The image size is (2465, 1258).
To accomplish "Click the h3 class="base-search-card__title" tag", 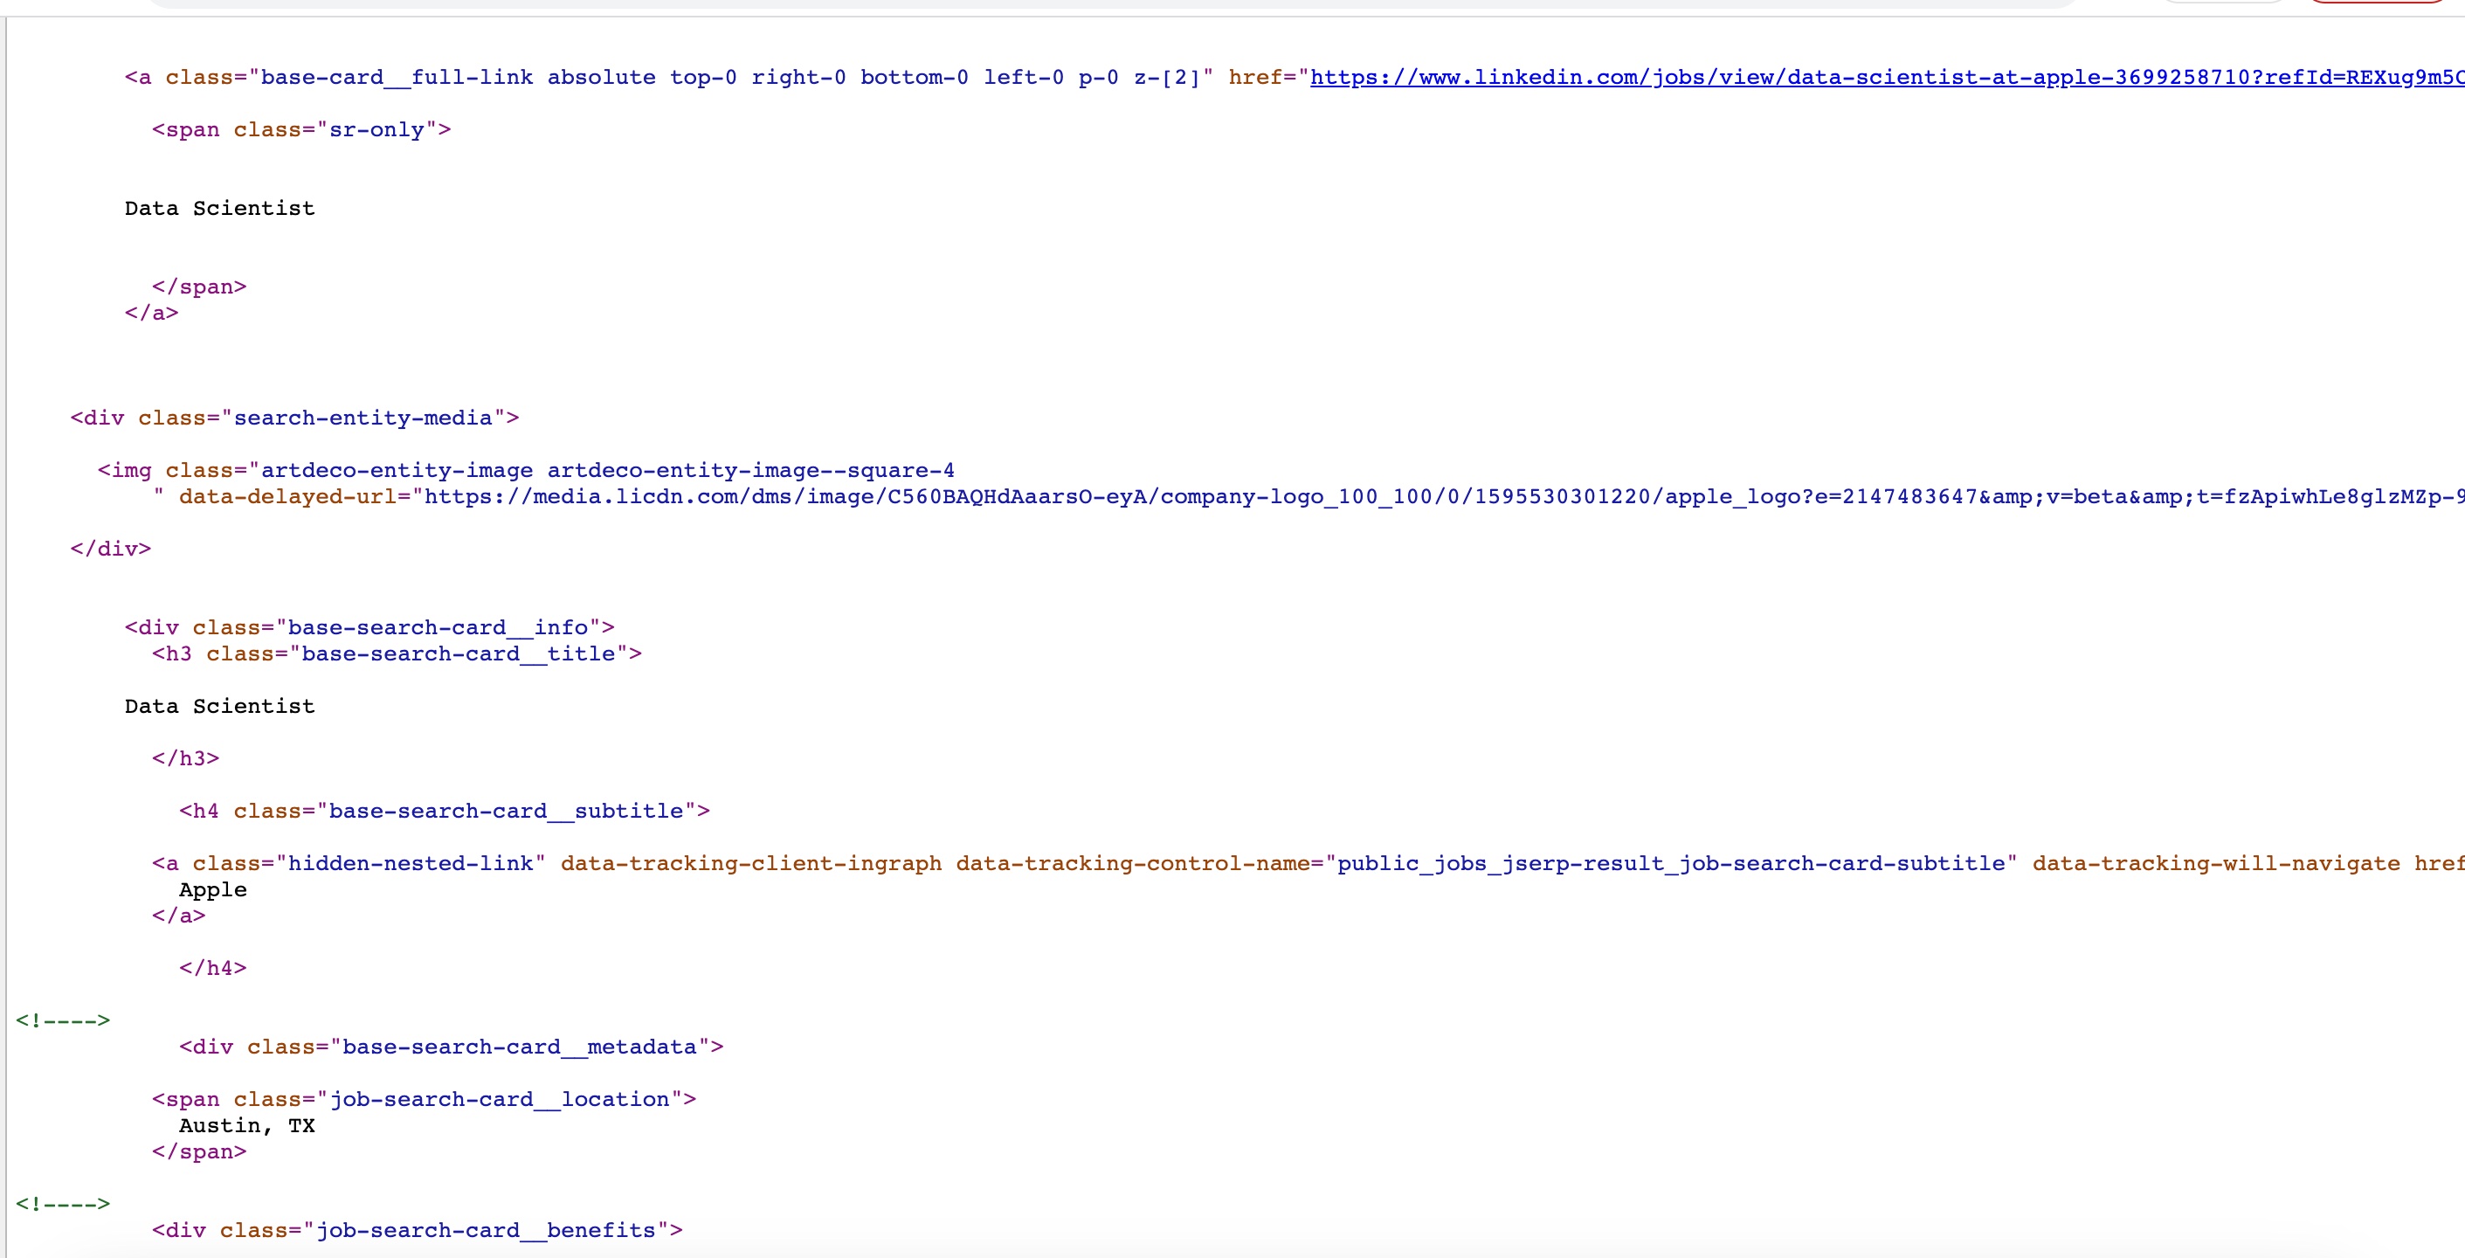I will [x=397, y=653].
